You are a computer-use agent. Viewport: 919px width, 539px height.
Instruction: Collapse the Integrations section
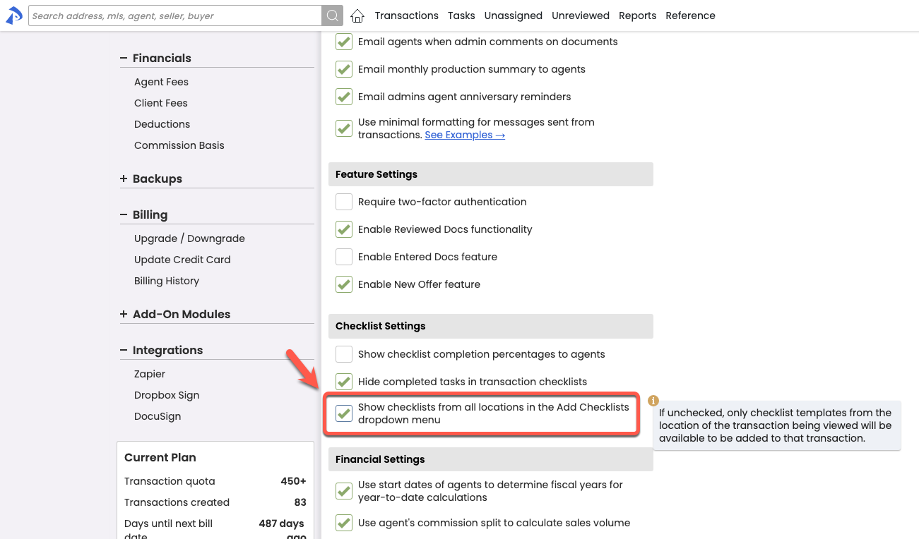pos(124,350)
